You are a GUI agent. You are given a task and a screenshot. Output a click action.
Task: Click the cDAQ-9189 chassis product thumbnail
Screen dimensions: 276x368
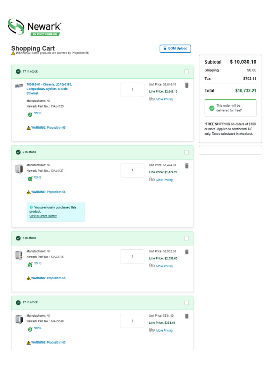click(19, 86)
